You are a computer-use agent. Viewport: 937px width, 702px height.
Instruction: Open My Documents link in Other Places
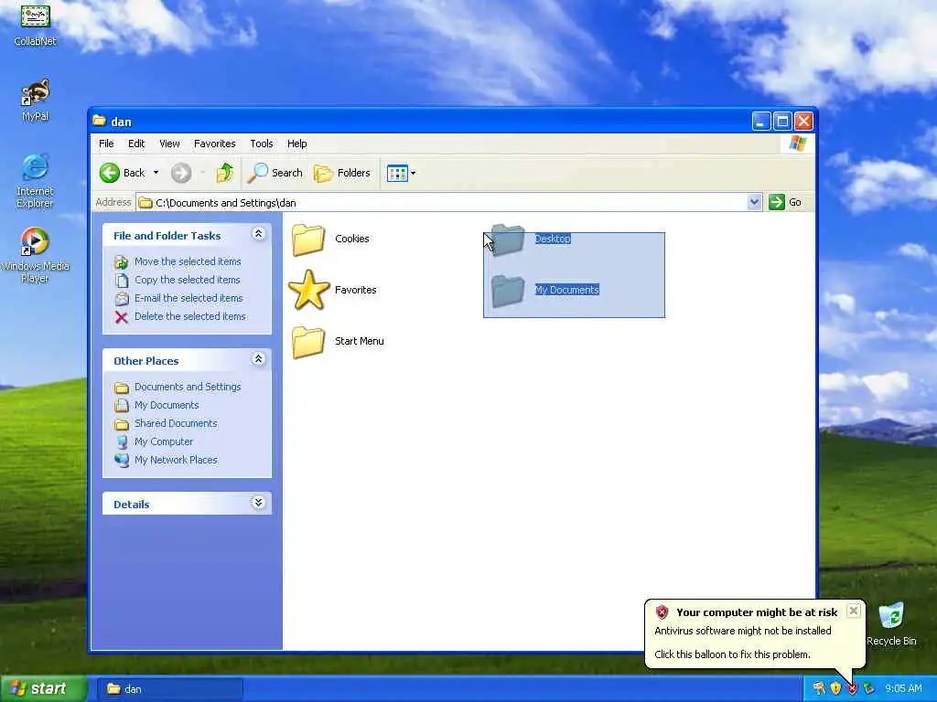(167, 405)
